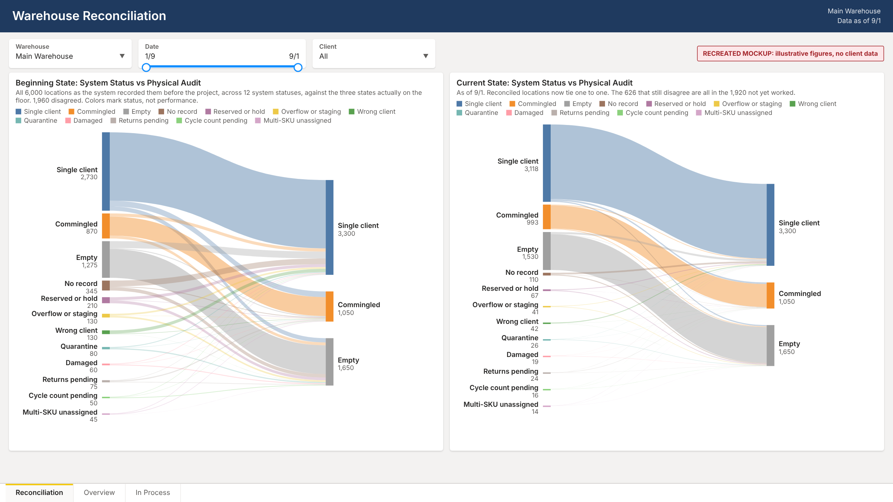Click the 'Warehouse Reconciliation' page title
Viewport: 893px width, 502px height.
click(x=89, y=16)
